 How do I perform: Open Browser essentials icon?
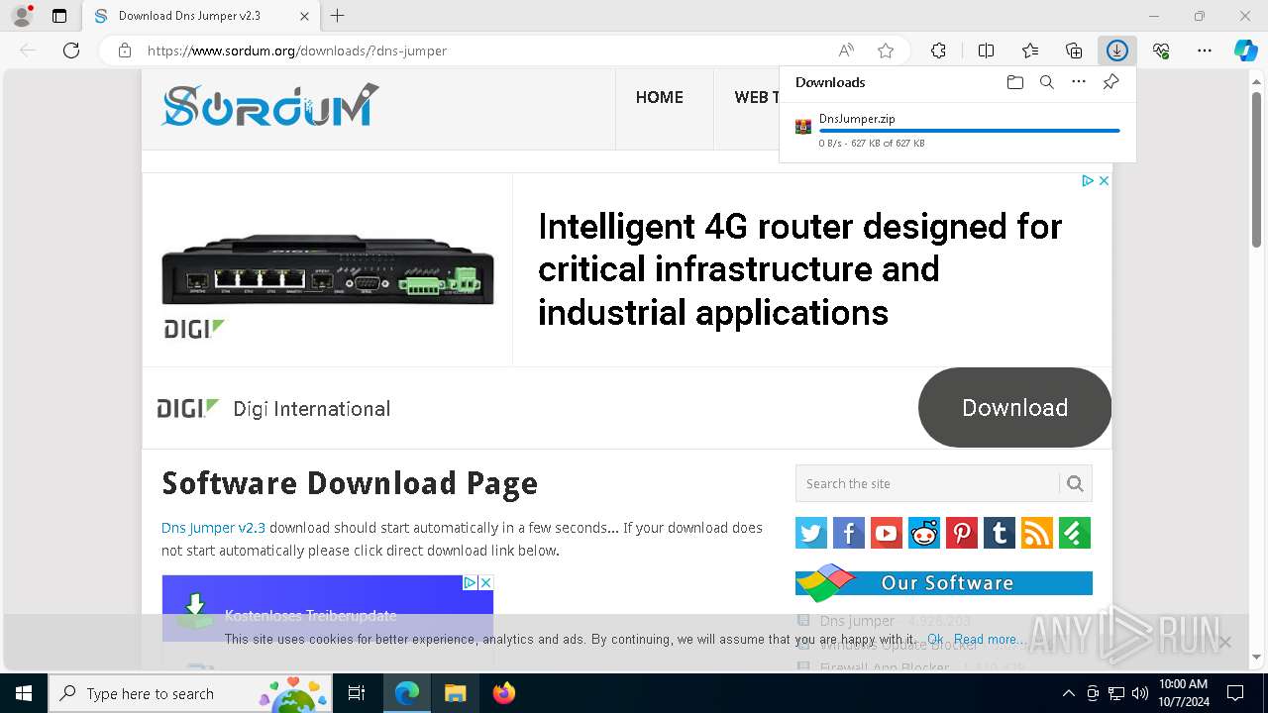pos(1161,51)
